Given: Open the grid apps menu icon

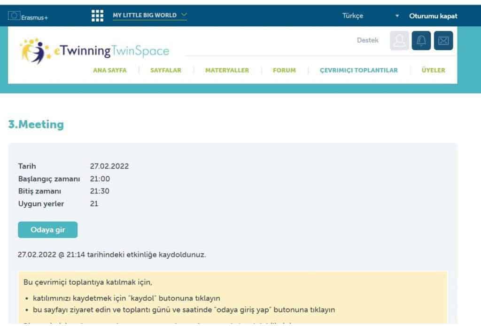Looking at the screenshot, I should click(97, 16).
